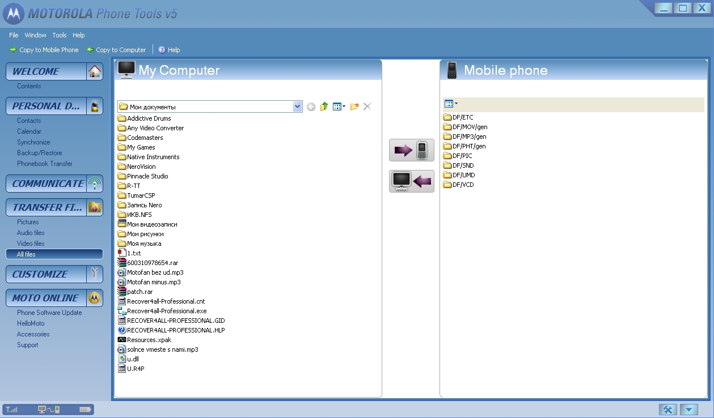The width and height of the screenshot is (714, 418).
Task: Open the Backup/Restore link
Action: click(40, 153)
